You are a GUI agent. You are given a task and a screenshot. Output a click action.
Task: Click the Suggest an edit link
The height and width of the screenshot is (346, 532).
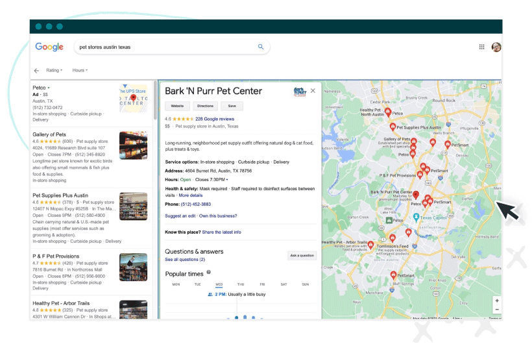(180, 216)
